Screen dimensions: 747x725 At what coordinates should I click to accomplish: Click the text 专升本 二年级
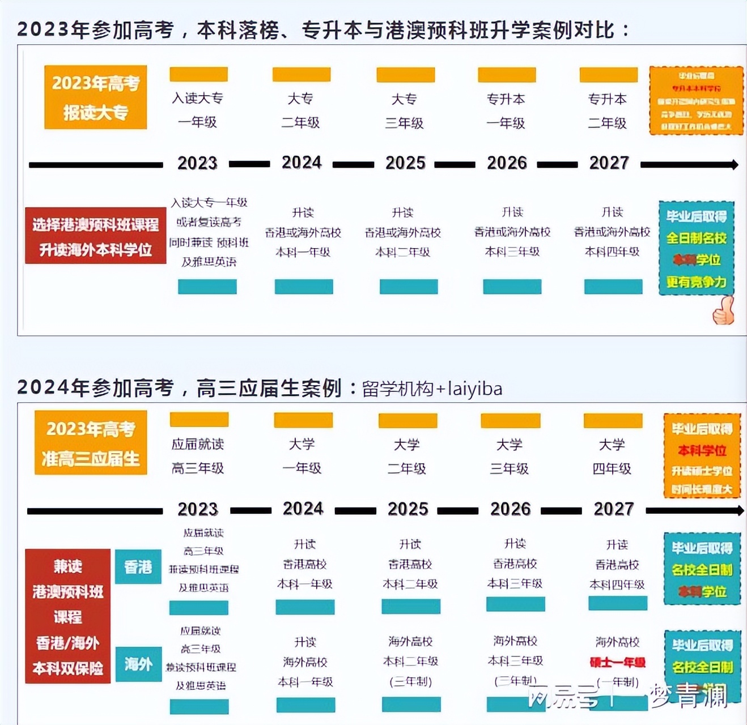click(608, 111)
